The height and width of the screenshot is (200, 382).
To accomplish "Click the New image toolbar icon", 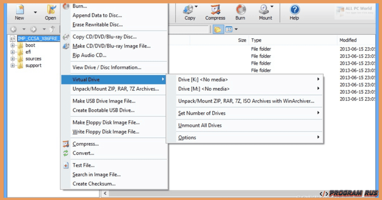I will click(19, 12).
